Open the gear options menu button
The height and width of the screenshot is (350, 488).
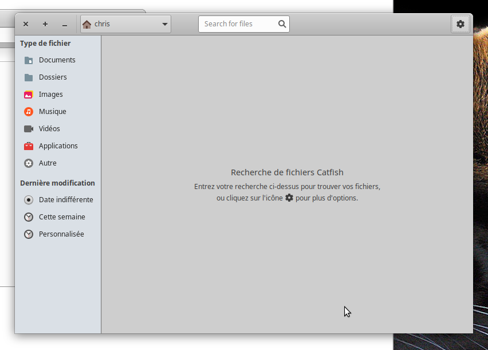point(461,24)
